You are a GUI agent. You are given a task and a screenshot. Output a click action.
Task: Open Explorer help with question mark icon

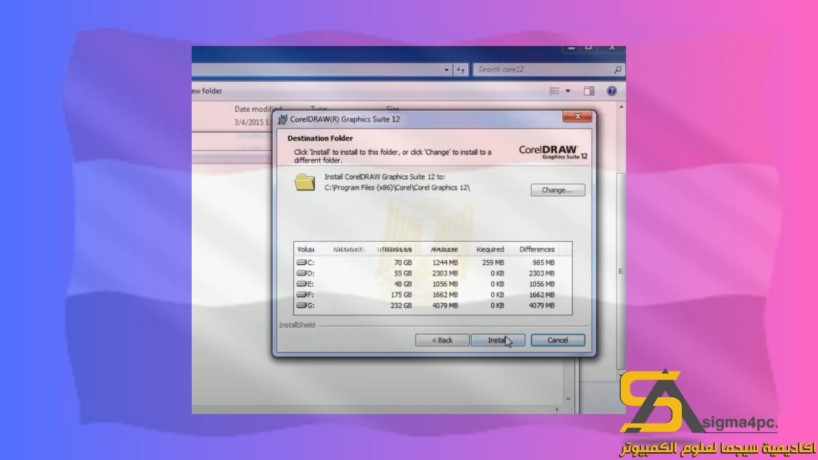click(x=612, y=91)
